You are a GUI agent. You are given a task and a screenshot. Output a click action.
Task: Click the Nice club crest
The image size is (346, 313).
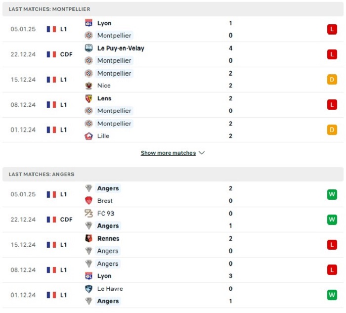click(x=88, y=86)
